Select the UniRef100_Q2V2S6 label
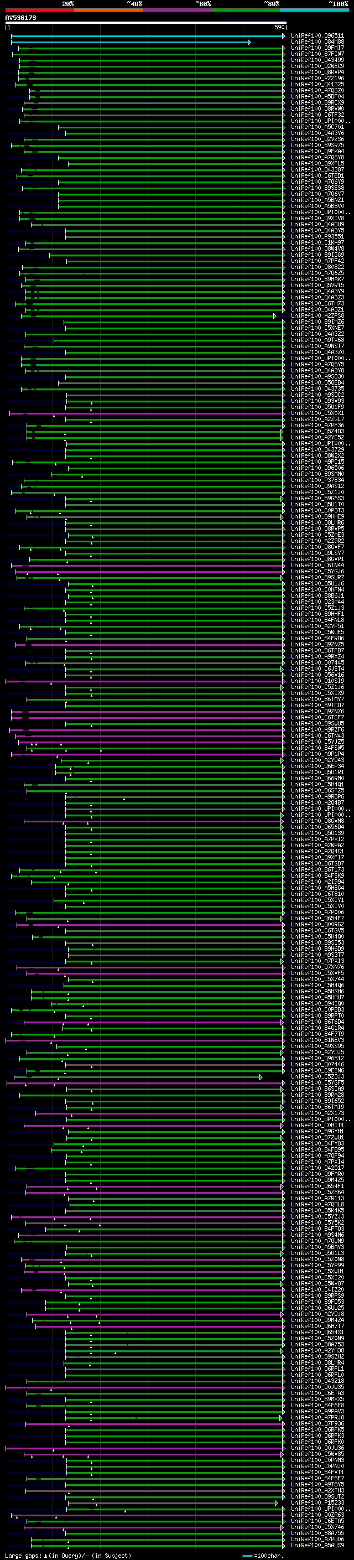 317,139
